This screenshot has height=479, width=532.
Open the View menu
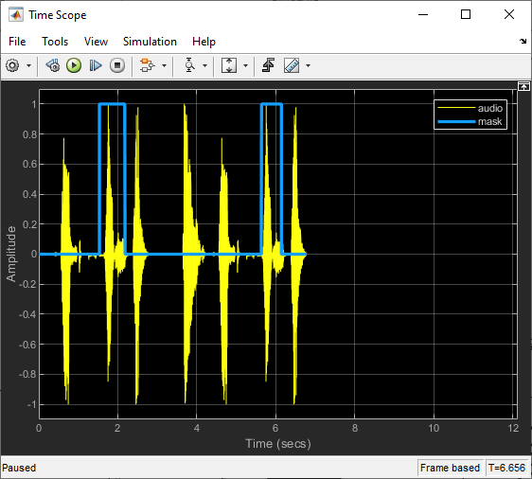[x=96, y=42]
